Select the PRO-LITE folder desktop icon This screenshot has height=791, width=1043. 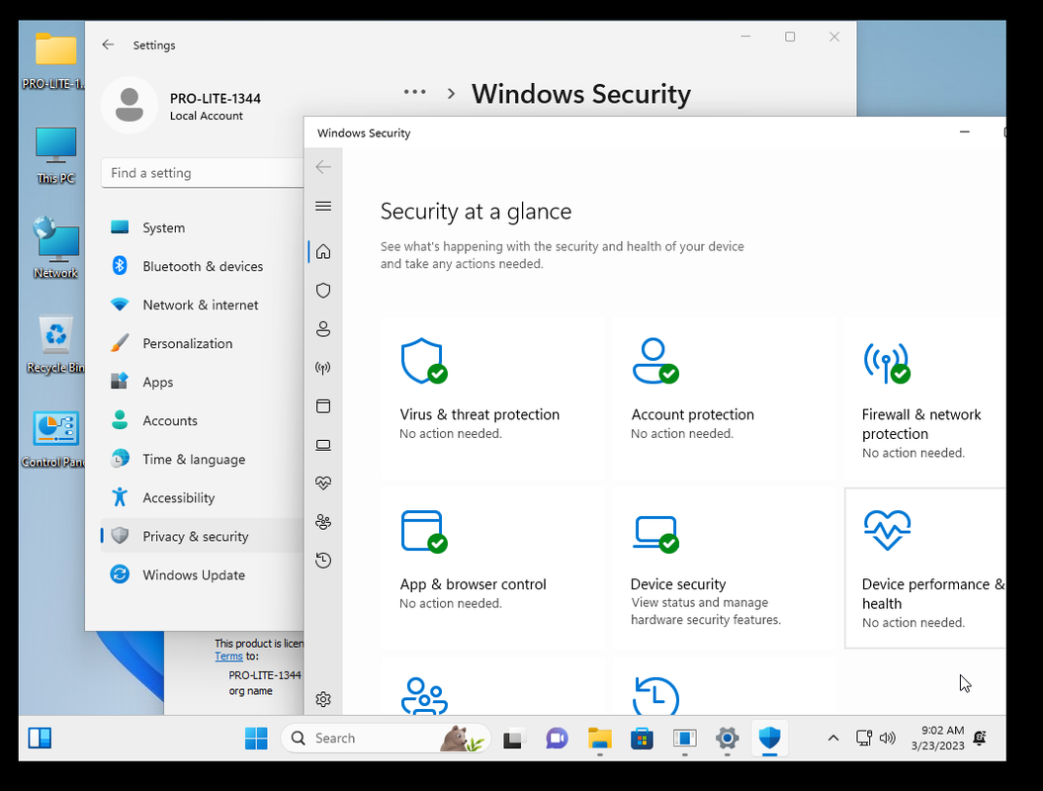tap(54, 61)
